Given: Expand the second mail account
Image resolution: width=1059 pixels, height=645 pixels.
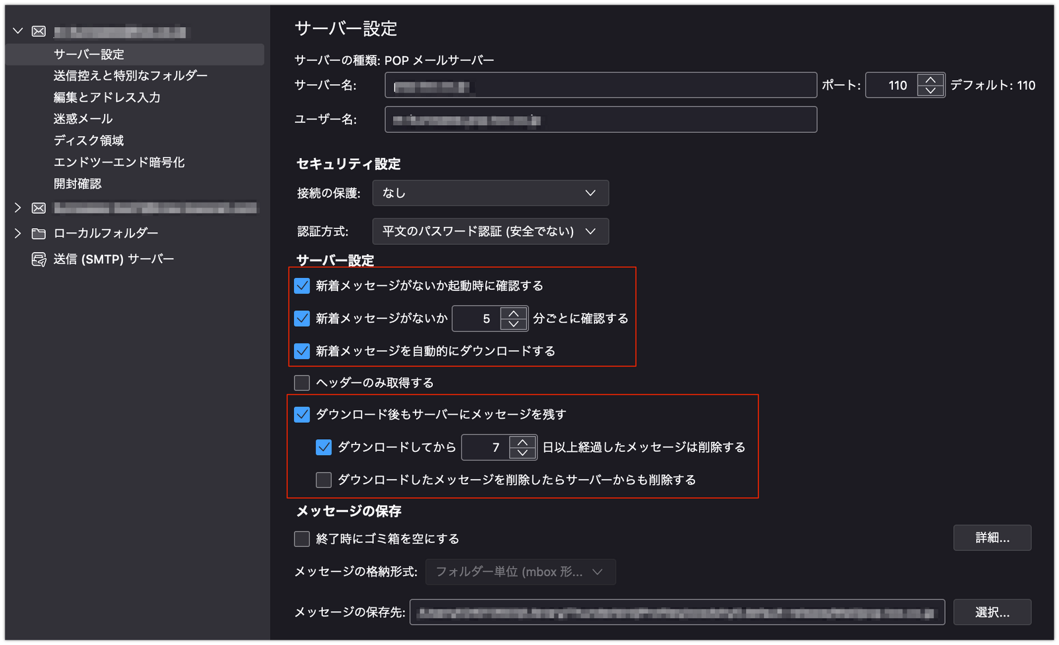Looking at the screenshot, I should [x=18, y=208].
